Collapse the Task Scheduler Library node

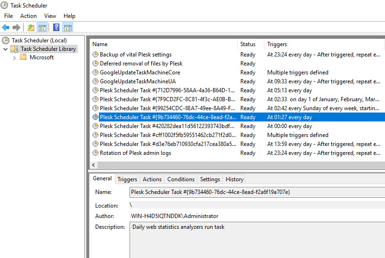pyautogui.click(x=5, y=49)
